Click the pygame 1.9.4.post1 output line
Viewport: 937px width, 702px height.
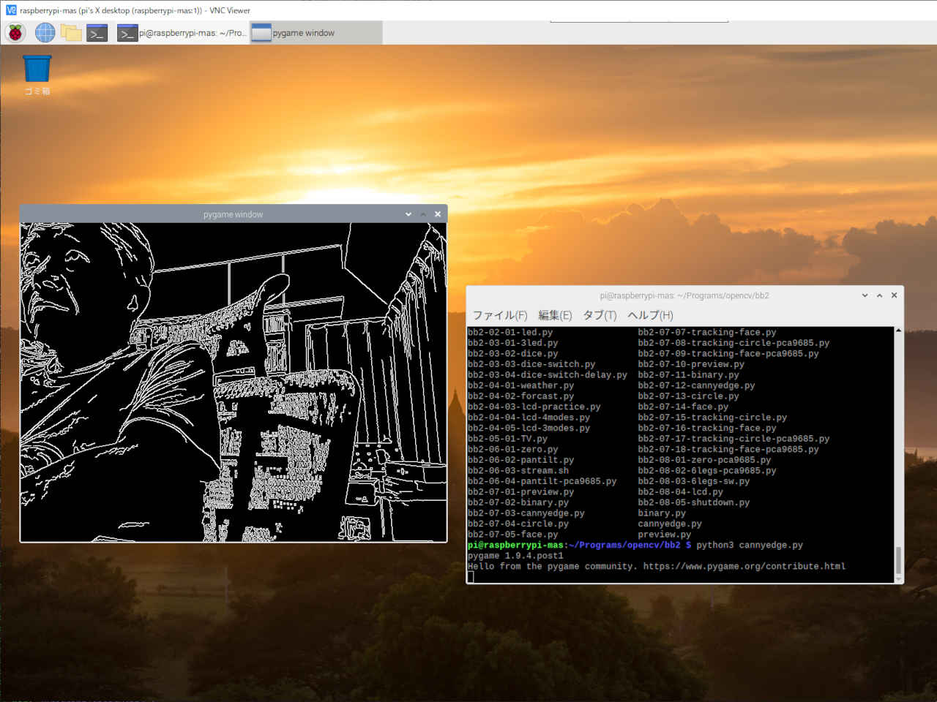point(515,556)
